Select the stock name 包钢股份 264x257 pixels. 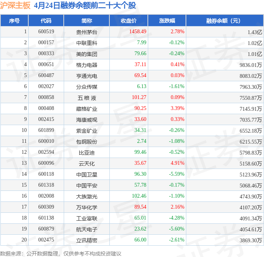point(86,142)
